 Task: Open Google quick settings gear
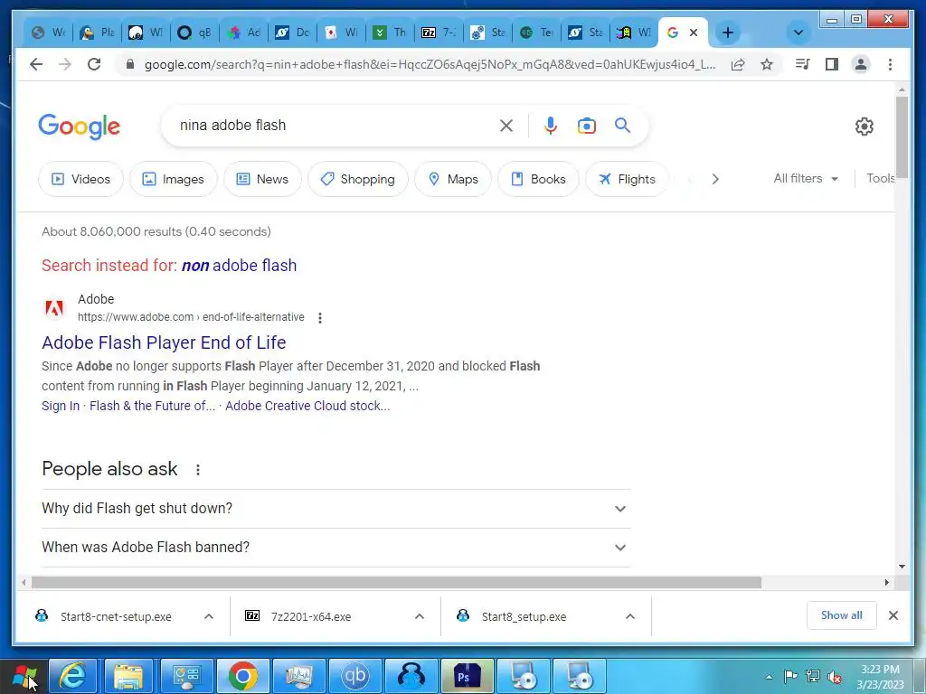tap(864, 127)
